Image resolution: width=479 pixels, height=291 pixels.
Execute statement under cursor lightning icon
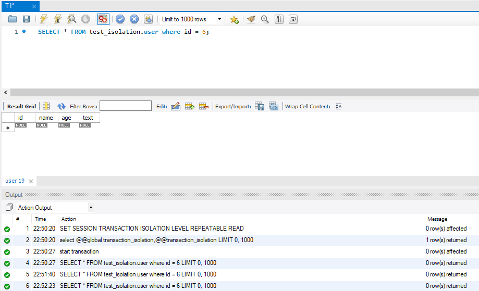coord(58,19)
